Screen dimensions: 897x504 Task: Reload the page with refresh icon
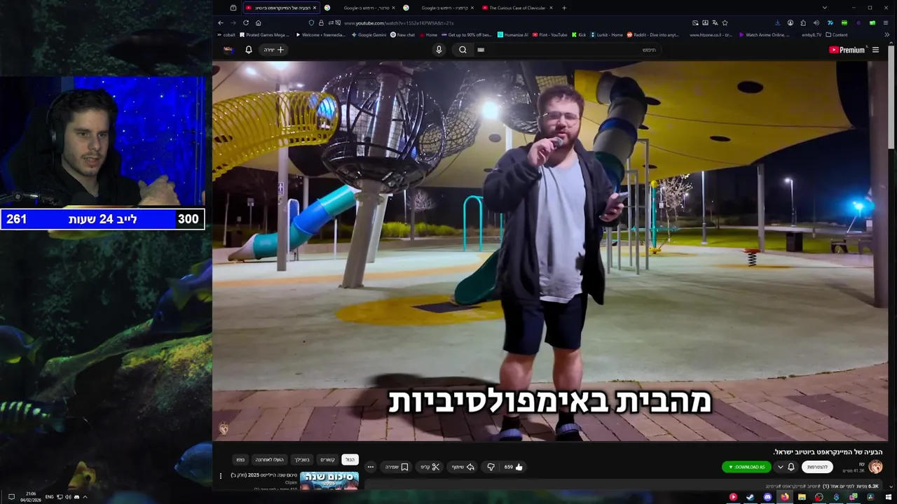(246, 22)
